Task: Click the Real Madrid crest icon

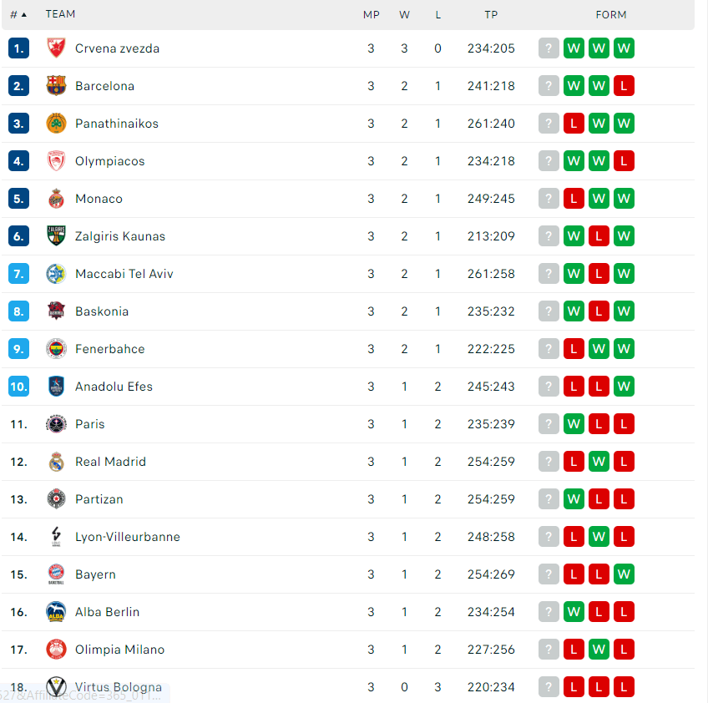Action: coord(56,462)
